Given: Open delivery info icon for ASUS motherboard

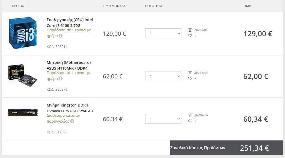Looking at the screenshot, I should (x=61, y=78).
